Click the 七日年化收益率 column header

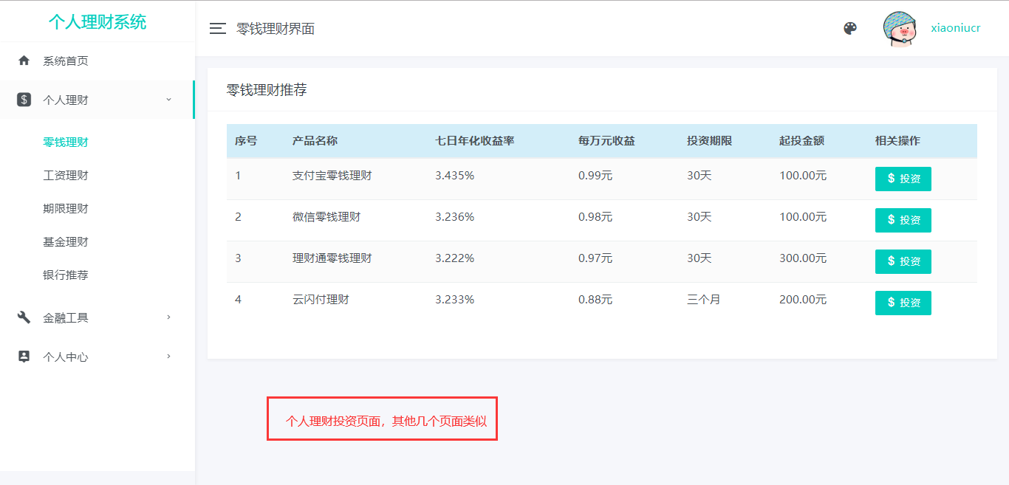[475, 141]
